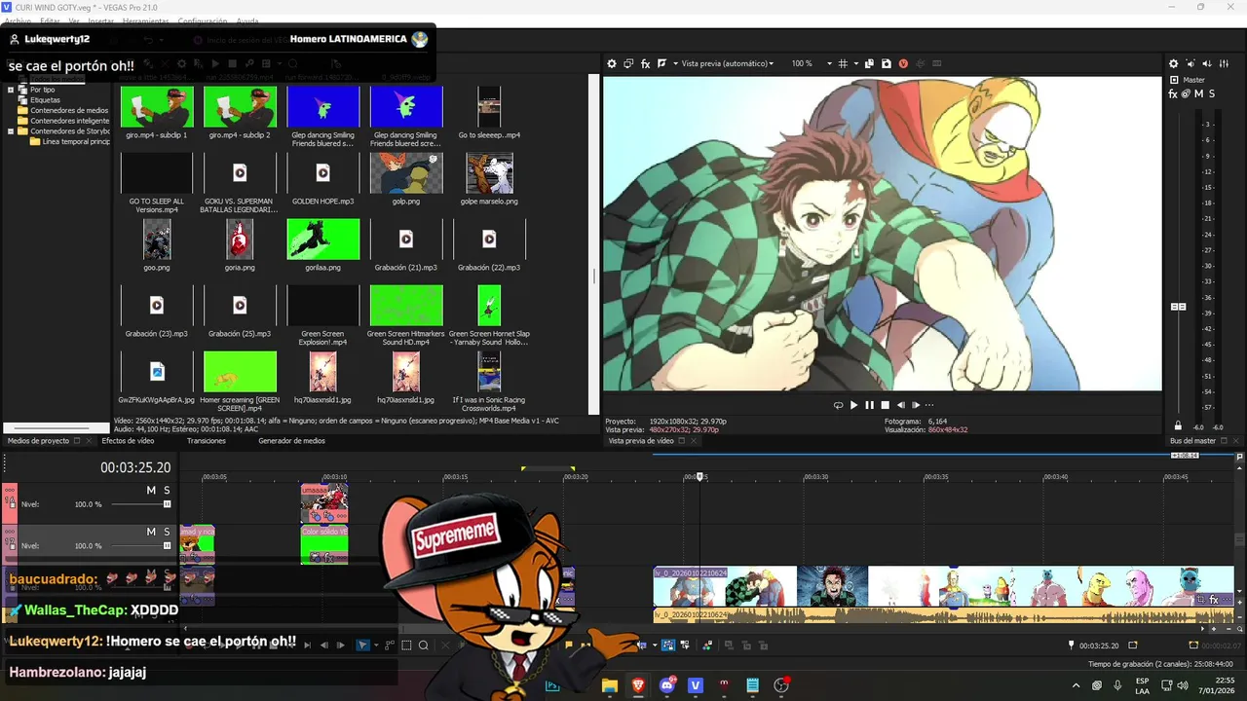Copy preview snapshot to clipboard icon
This screenshot has width=1247, height=701.
click(870, 63)
